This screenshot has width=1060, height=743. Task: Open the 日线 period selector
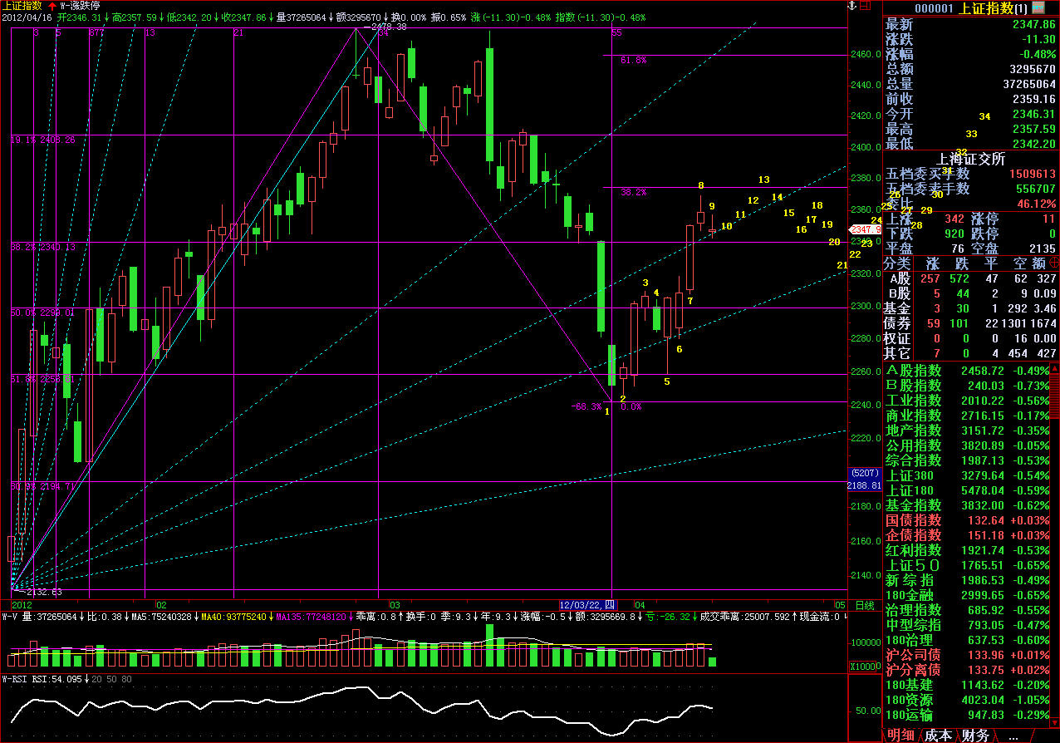(865, 605)
